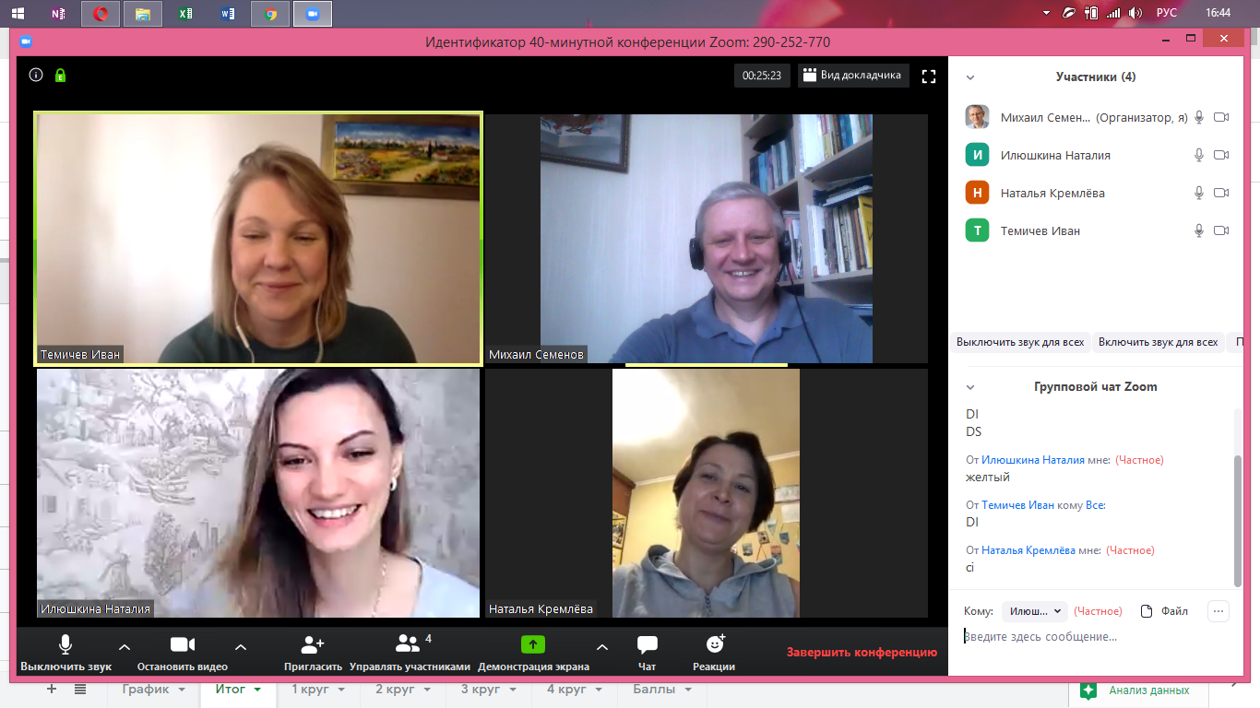Open Windows Start menu

pos(18,14)
